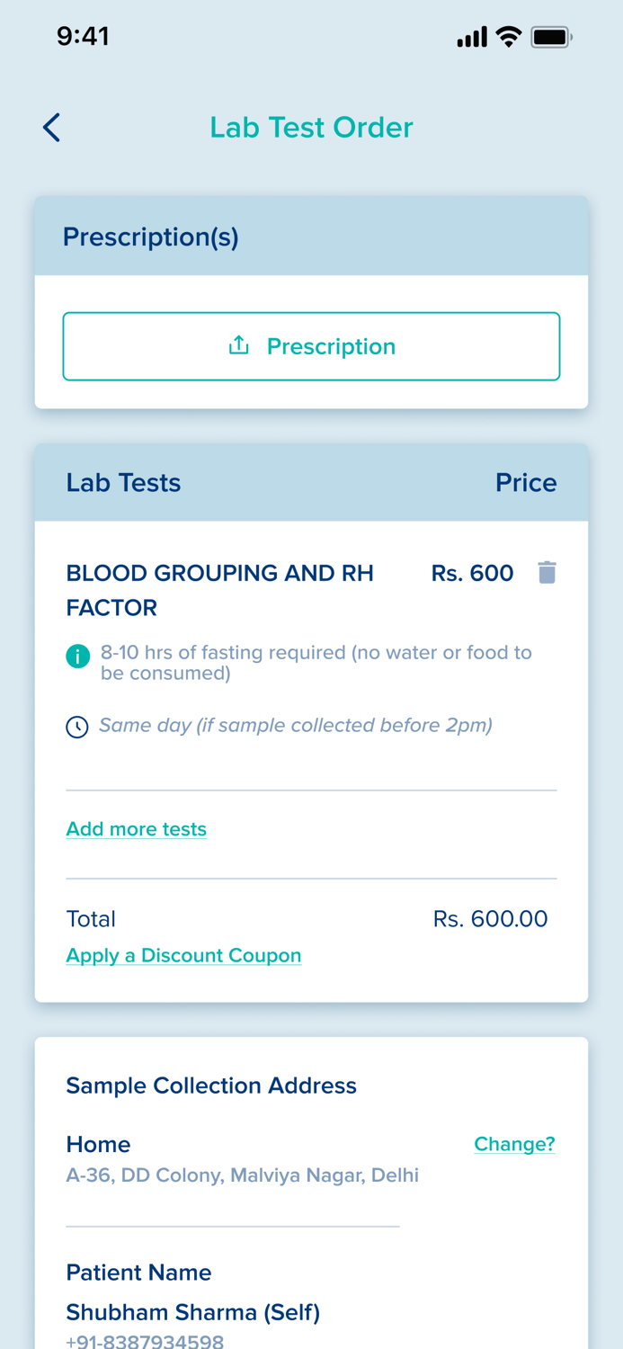This screenshot has width=623, height=1349.
Task: Tap the cellular signal bars icon
Action: (x=471, y=36)
